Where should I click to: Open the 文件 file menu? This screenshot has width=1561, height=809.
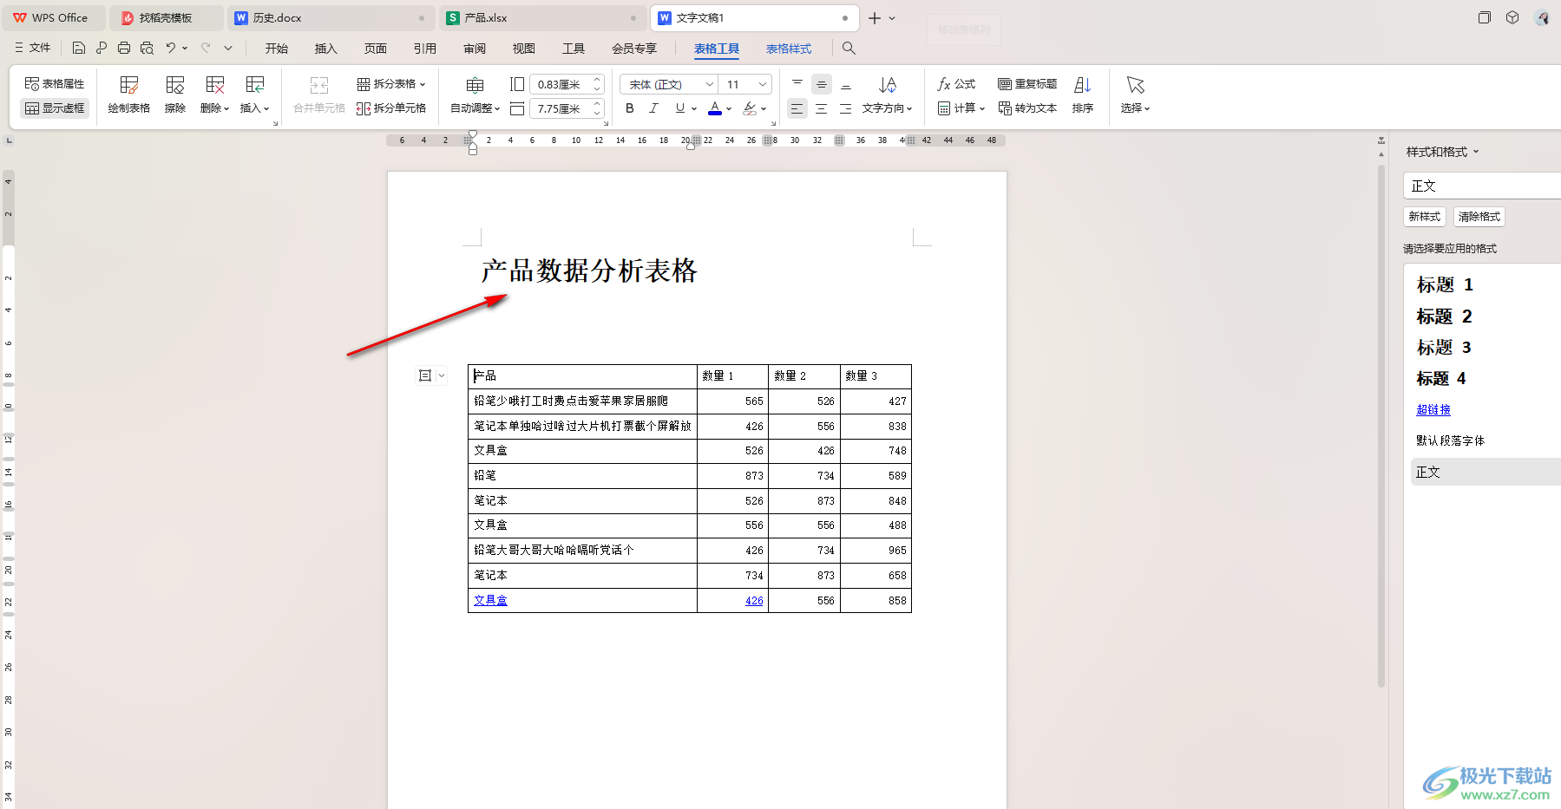(x=33, y=49)
